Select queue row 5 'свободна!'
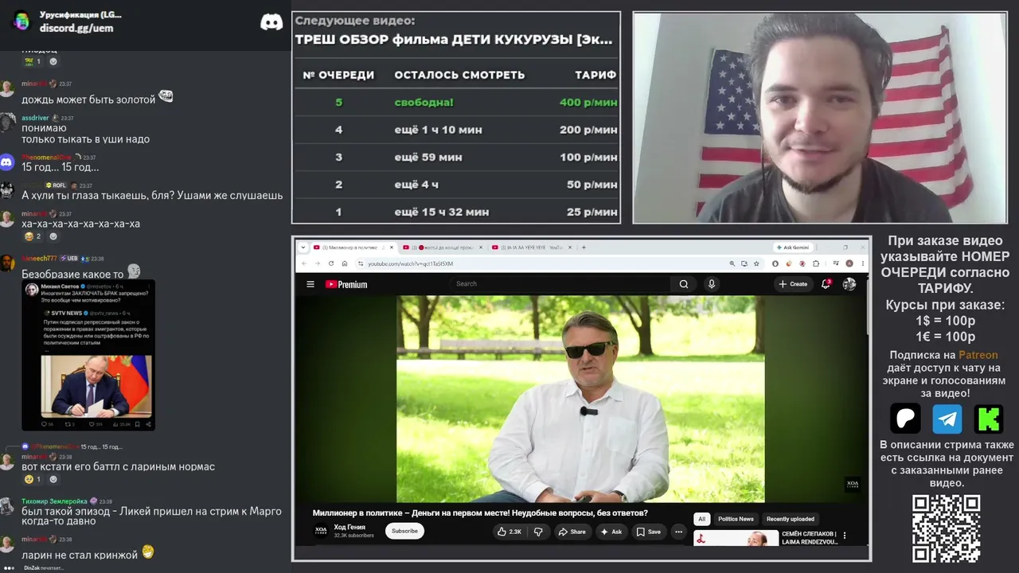The height and width of the screenshot is (573, 1019). [456, 102]
